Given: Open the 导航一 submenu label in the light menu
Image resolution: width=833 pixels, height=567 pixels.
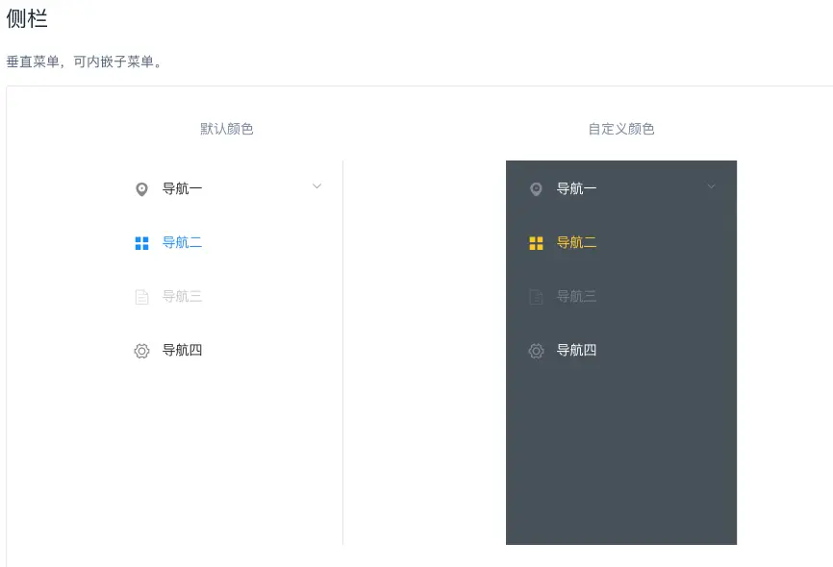Looking at the screenshot, I should point(182,189).
